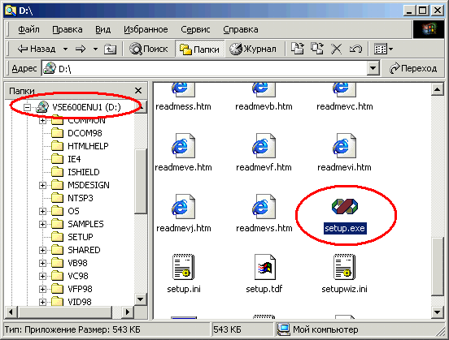This screenshot has height=340, width=449.
Task: Expand the MSDESIGN folder tree node
Action: [x=42, y=185]
